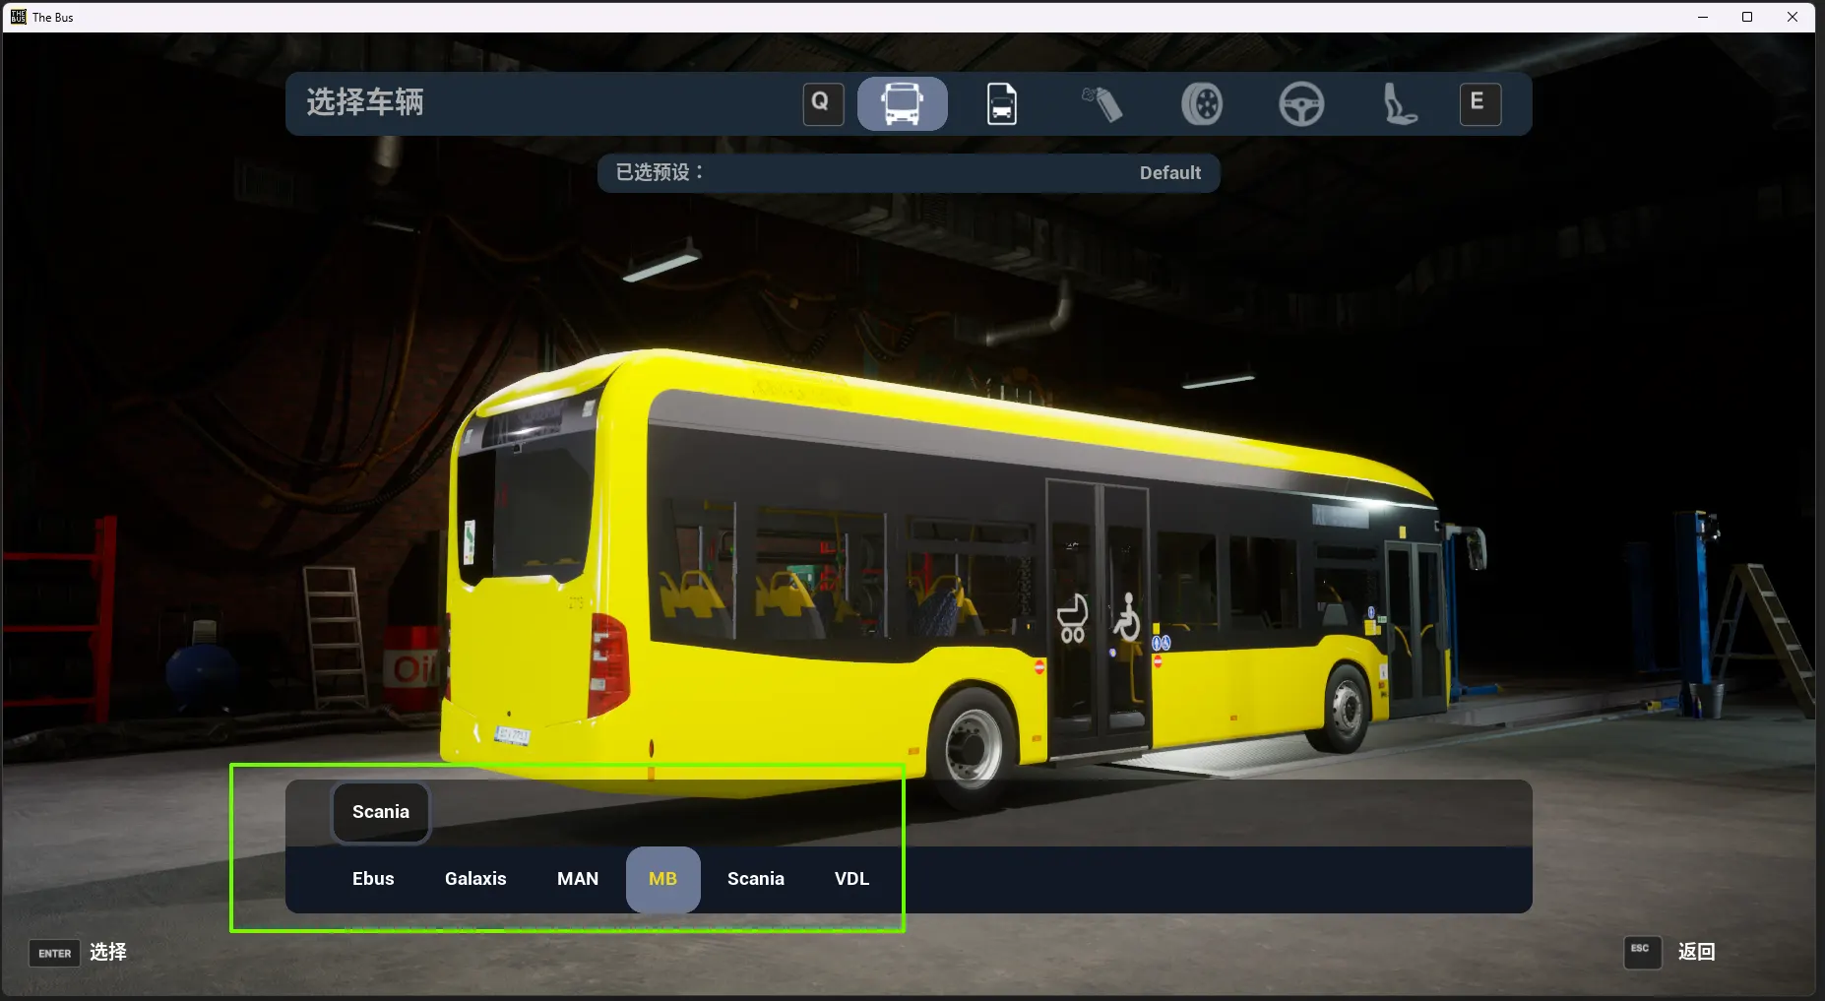Open the steering wheel customization icon

click(x=1301, y=103)
